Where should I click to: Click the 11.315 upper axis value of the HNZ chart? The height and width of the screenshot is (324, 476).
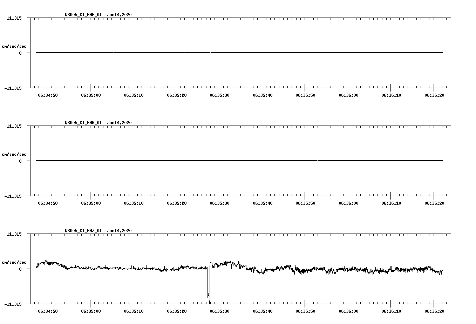coord(14,234)
